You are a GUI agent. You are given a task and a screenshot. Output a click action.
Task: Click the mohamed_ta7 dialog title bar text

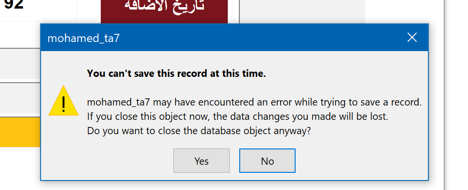(84, 39)
